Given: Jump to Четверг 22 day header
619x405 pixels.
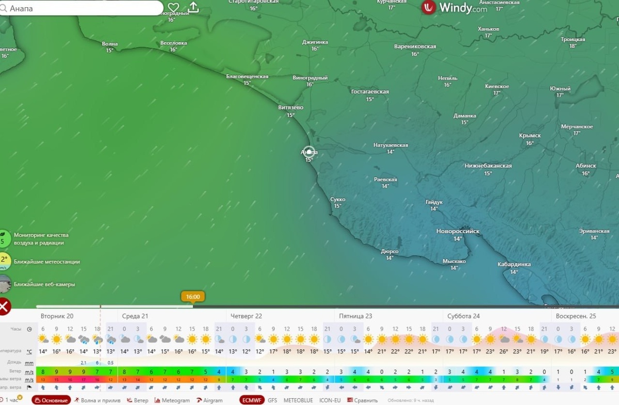Looking at the screenshot, I should [246, 316].
